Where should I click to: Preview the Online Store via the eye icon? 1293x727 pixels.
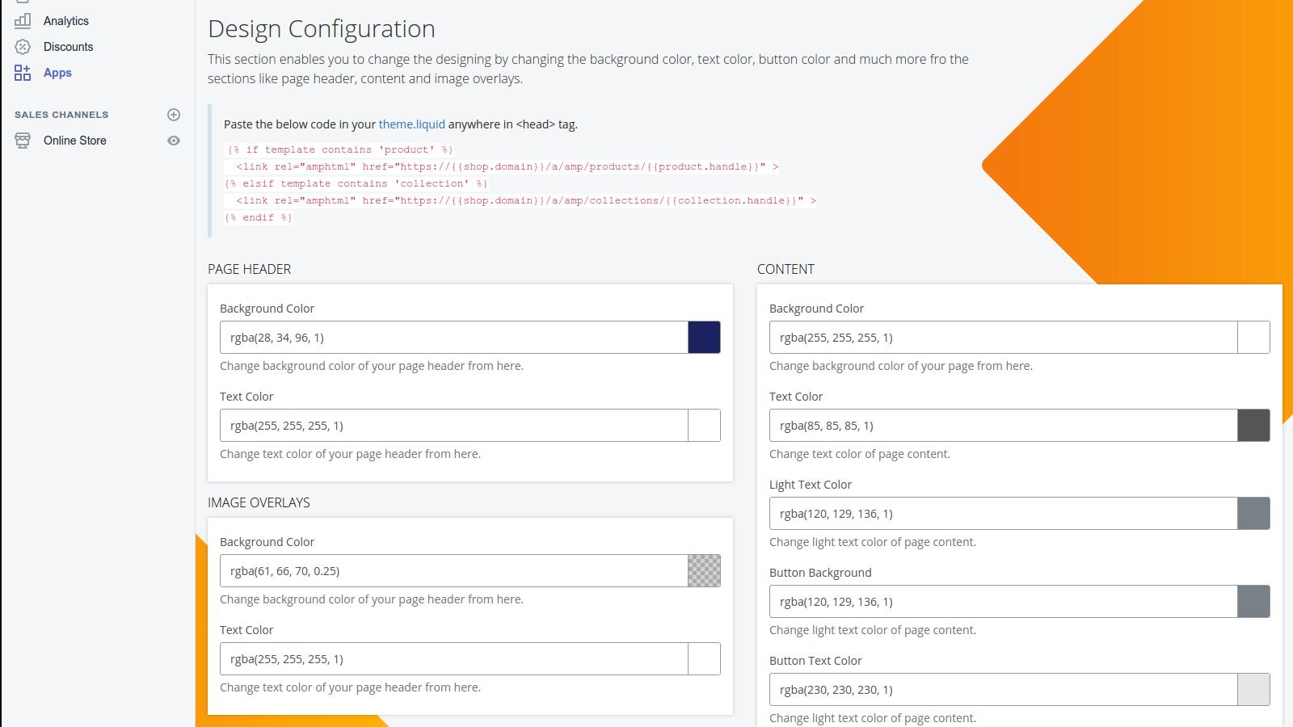174,140
